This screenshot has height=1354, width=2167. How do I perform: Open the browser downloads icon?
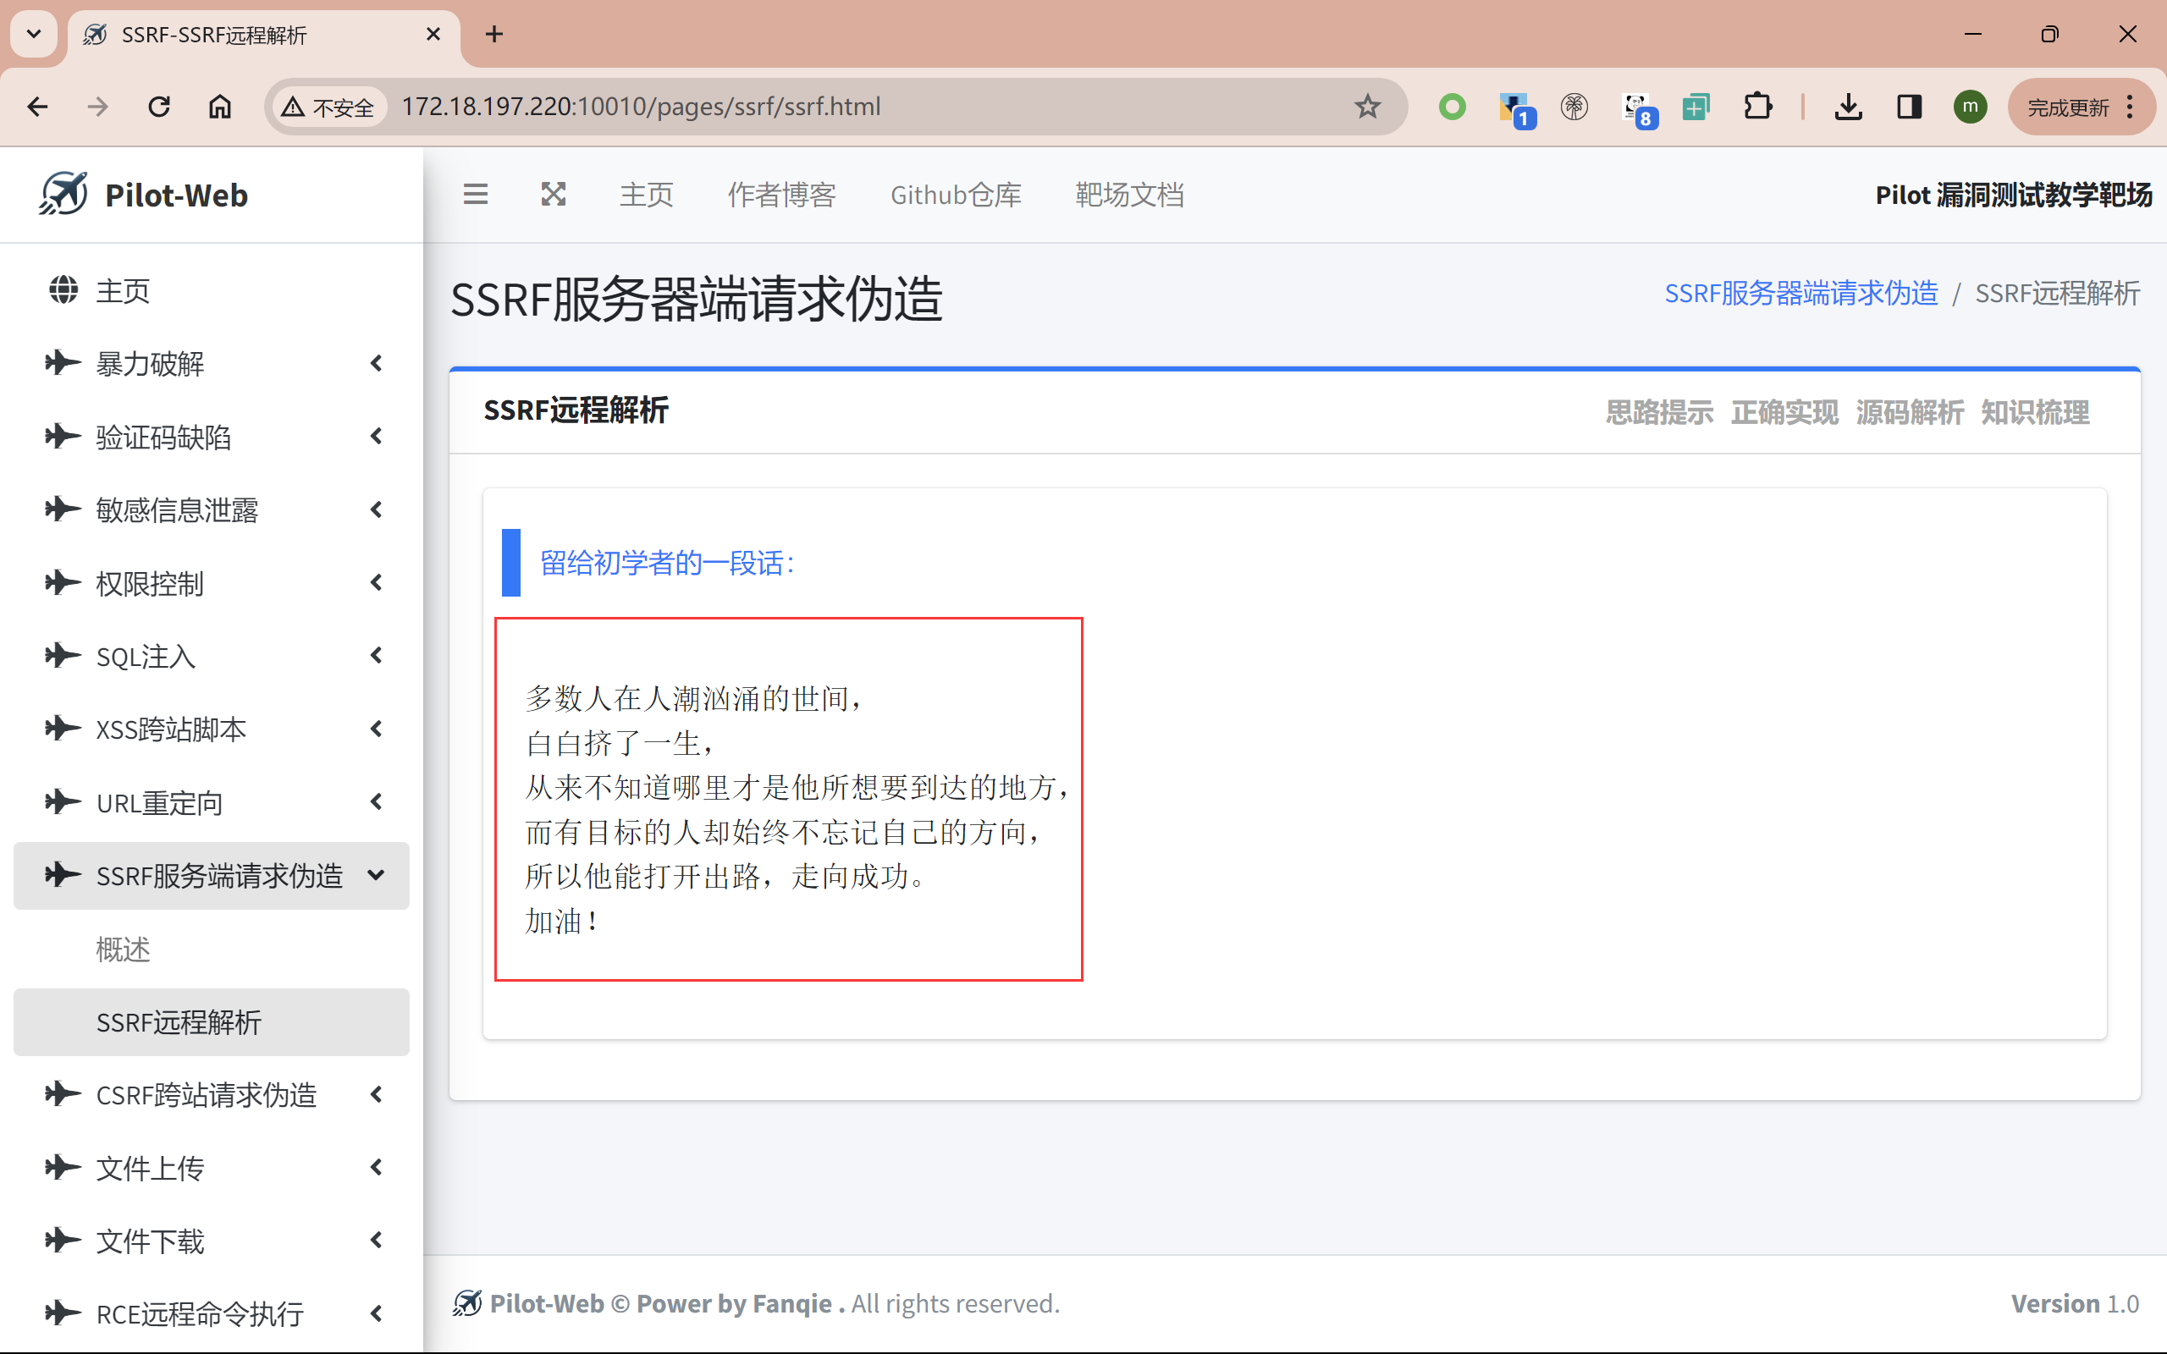coord(1848,107)
